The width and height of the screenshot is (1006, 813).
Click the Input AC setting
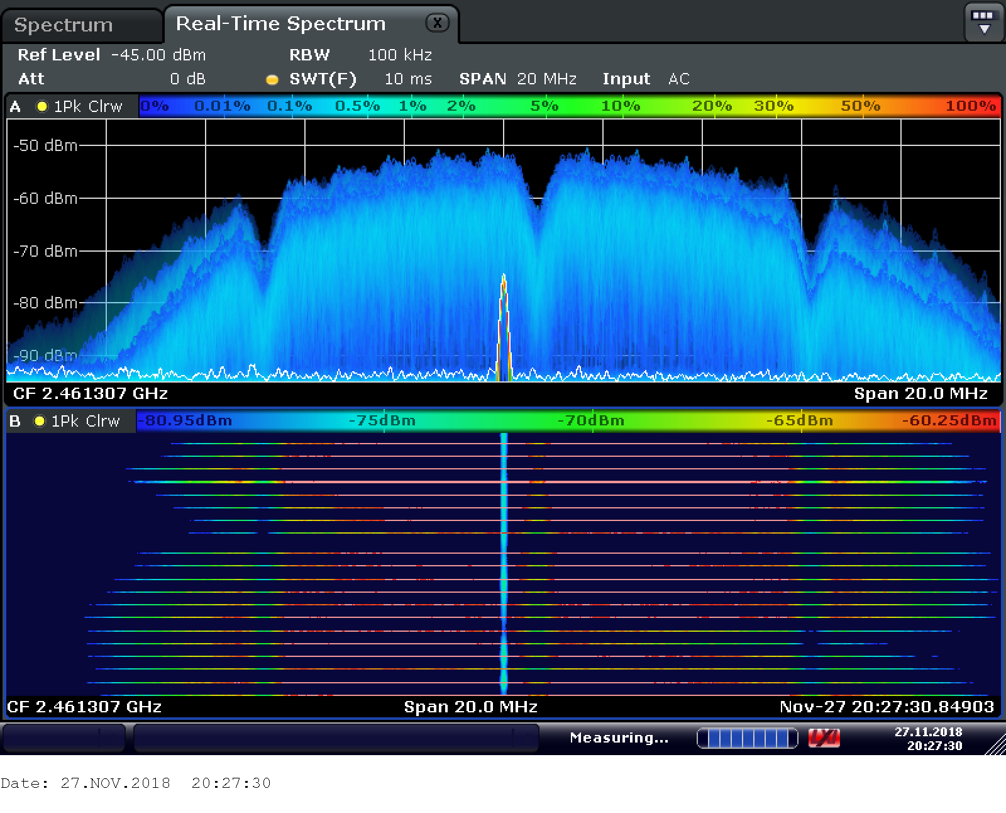pos(646,79)
